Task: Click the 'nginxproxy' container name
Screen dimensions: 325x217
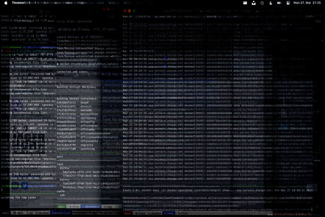Action: [x=88, y=118]
